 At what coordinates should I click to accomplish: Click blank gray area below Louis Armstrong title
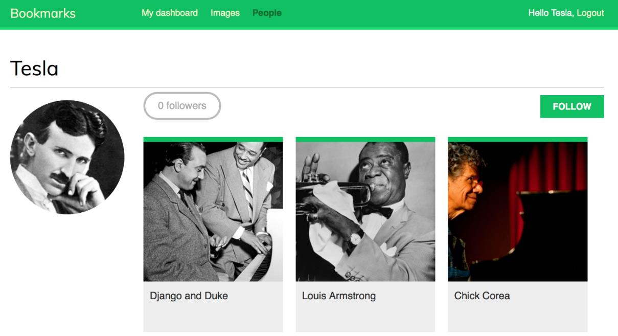pos(365,320)
